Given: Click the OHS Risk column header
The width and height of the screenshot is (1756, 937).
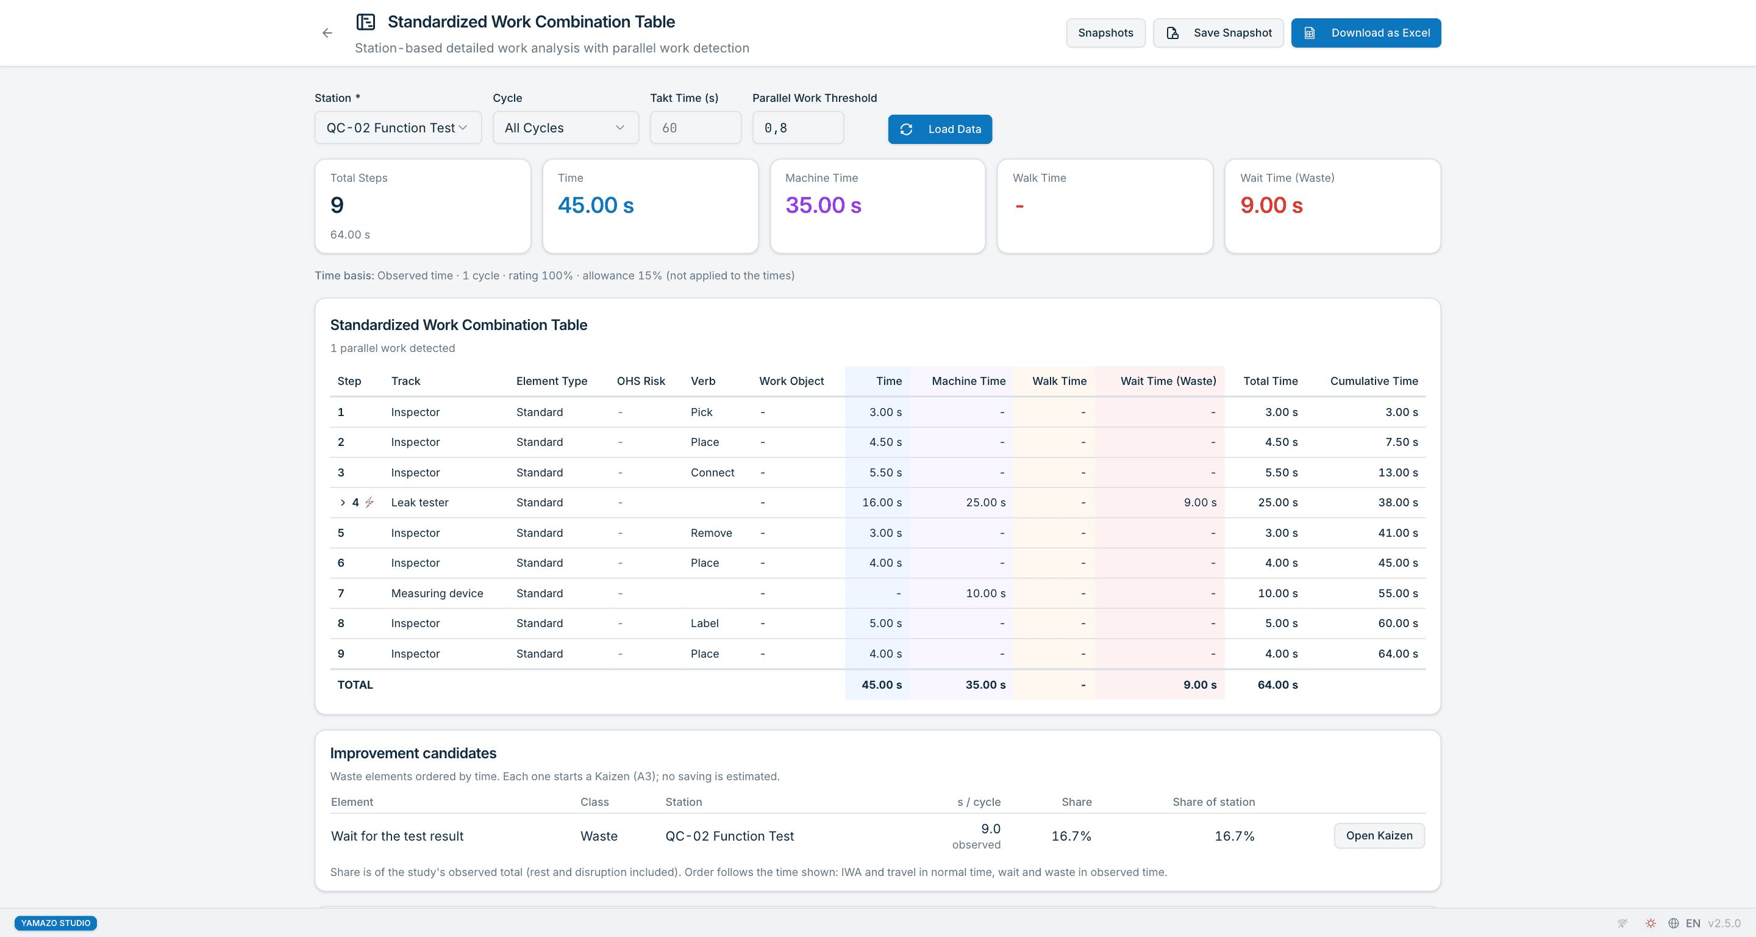Looking at the screenshot, I should click(641, 381).
